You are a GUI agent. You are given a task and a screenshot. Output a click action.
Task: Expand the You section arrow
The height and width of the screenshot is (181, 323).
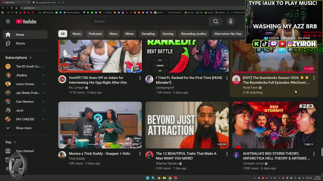pyautogui.click(x=15, y=142)
